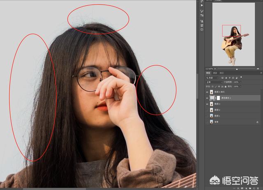Toggle layer filtering on/off switch
The width and height of the screenshot is (263, 190).
(241, 77)
